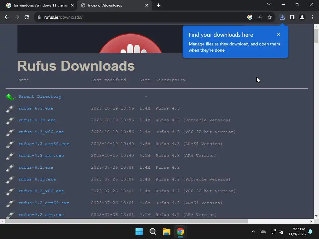Click the horizontal scrollbar thumb
Image resolution: width=319 pixels, height=239 pixels.
126,221
